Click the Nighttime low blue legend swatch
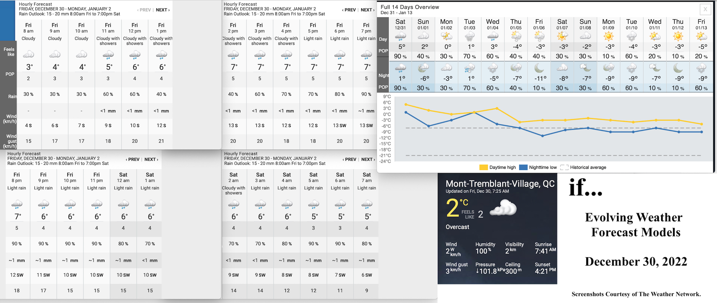This screenshot has width=717, height=303. pyautogui.click(x=523, y=167)
